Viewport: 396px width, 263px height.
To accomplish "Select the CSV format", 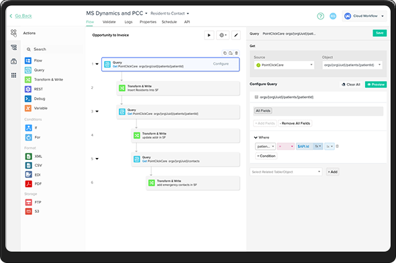I will pyautogui.click(x=34, y=165).
